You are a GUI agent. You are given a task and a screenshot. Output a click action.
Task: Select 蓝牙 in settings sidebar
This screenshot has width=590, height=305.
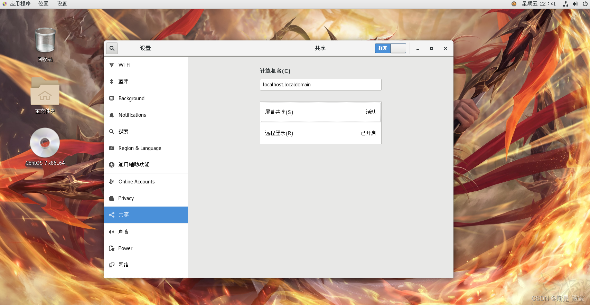pos(146,82)
